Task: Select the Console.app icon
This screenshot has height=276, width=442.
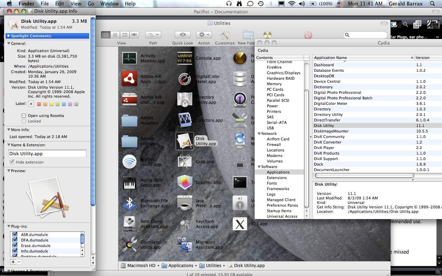Action: tap(185, 58)
